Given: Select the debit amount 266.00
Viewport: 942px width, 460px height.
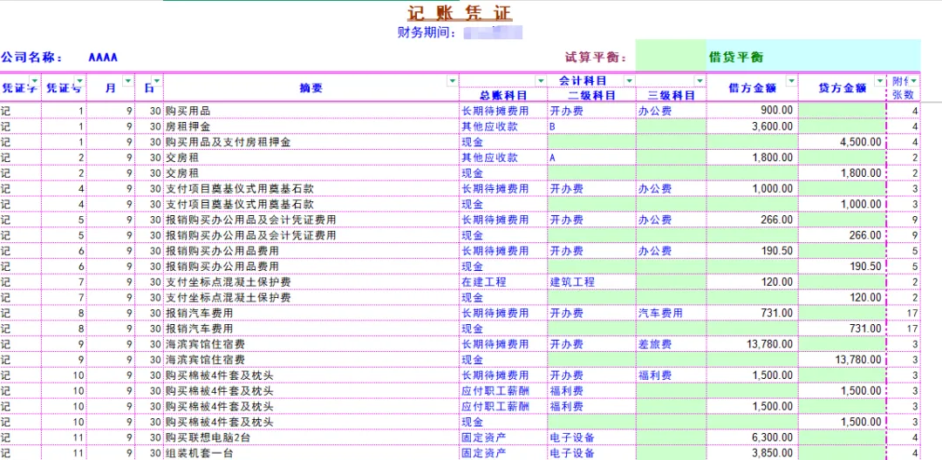Looking at the screenshot, I should click(x=752, y=220).
